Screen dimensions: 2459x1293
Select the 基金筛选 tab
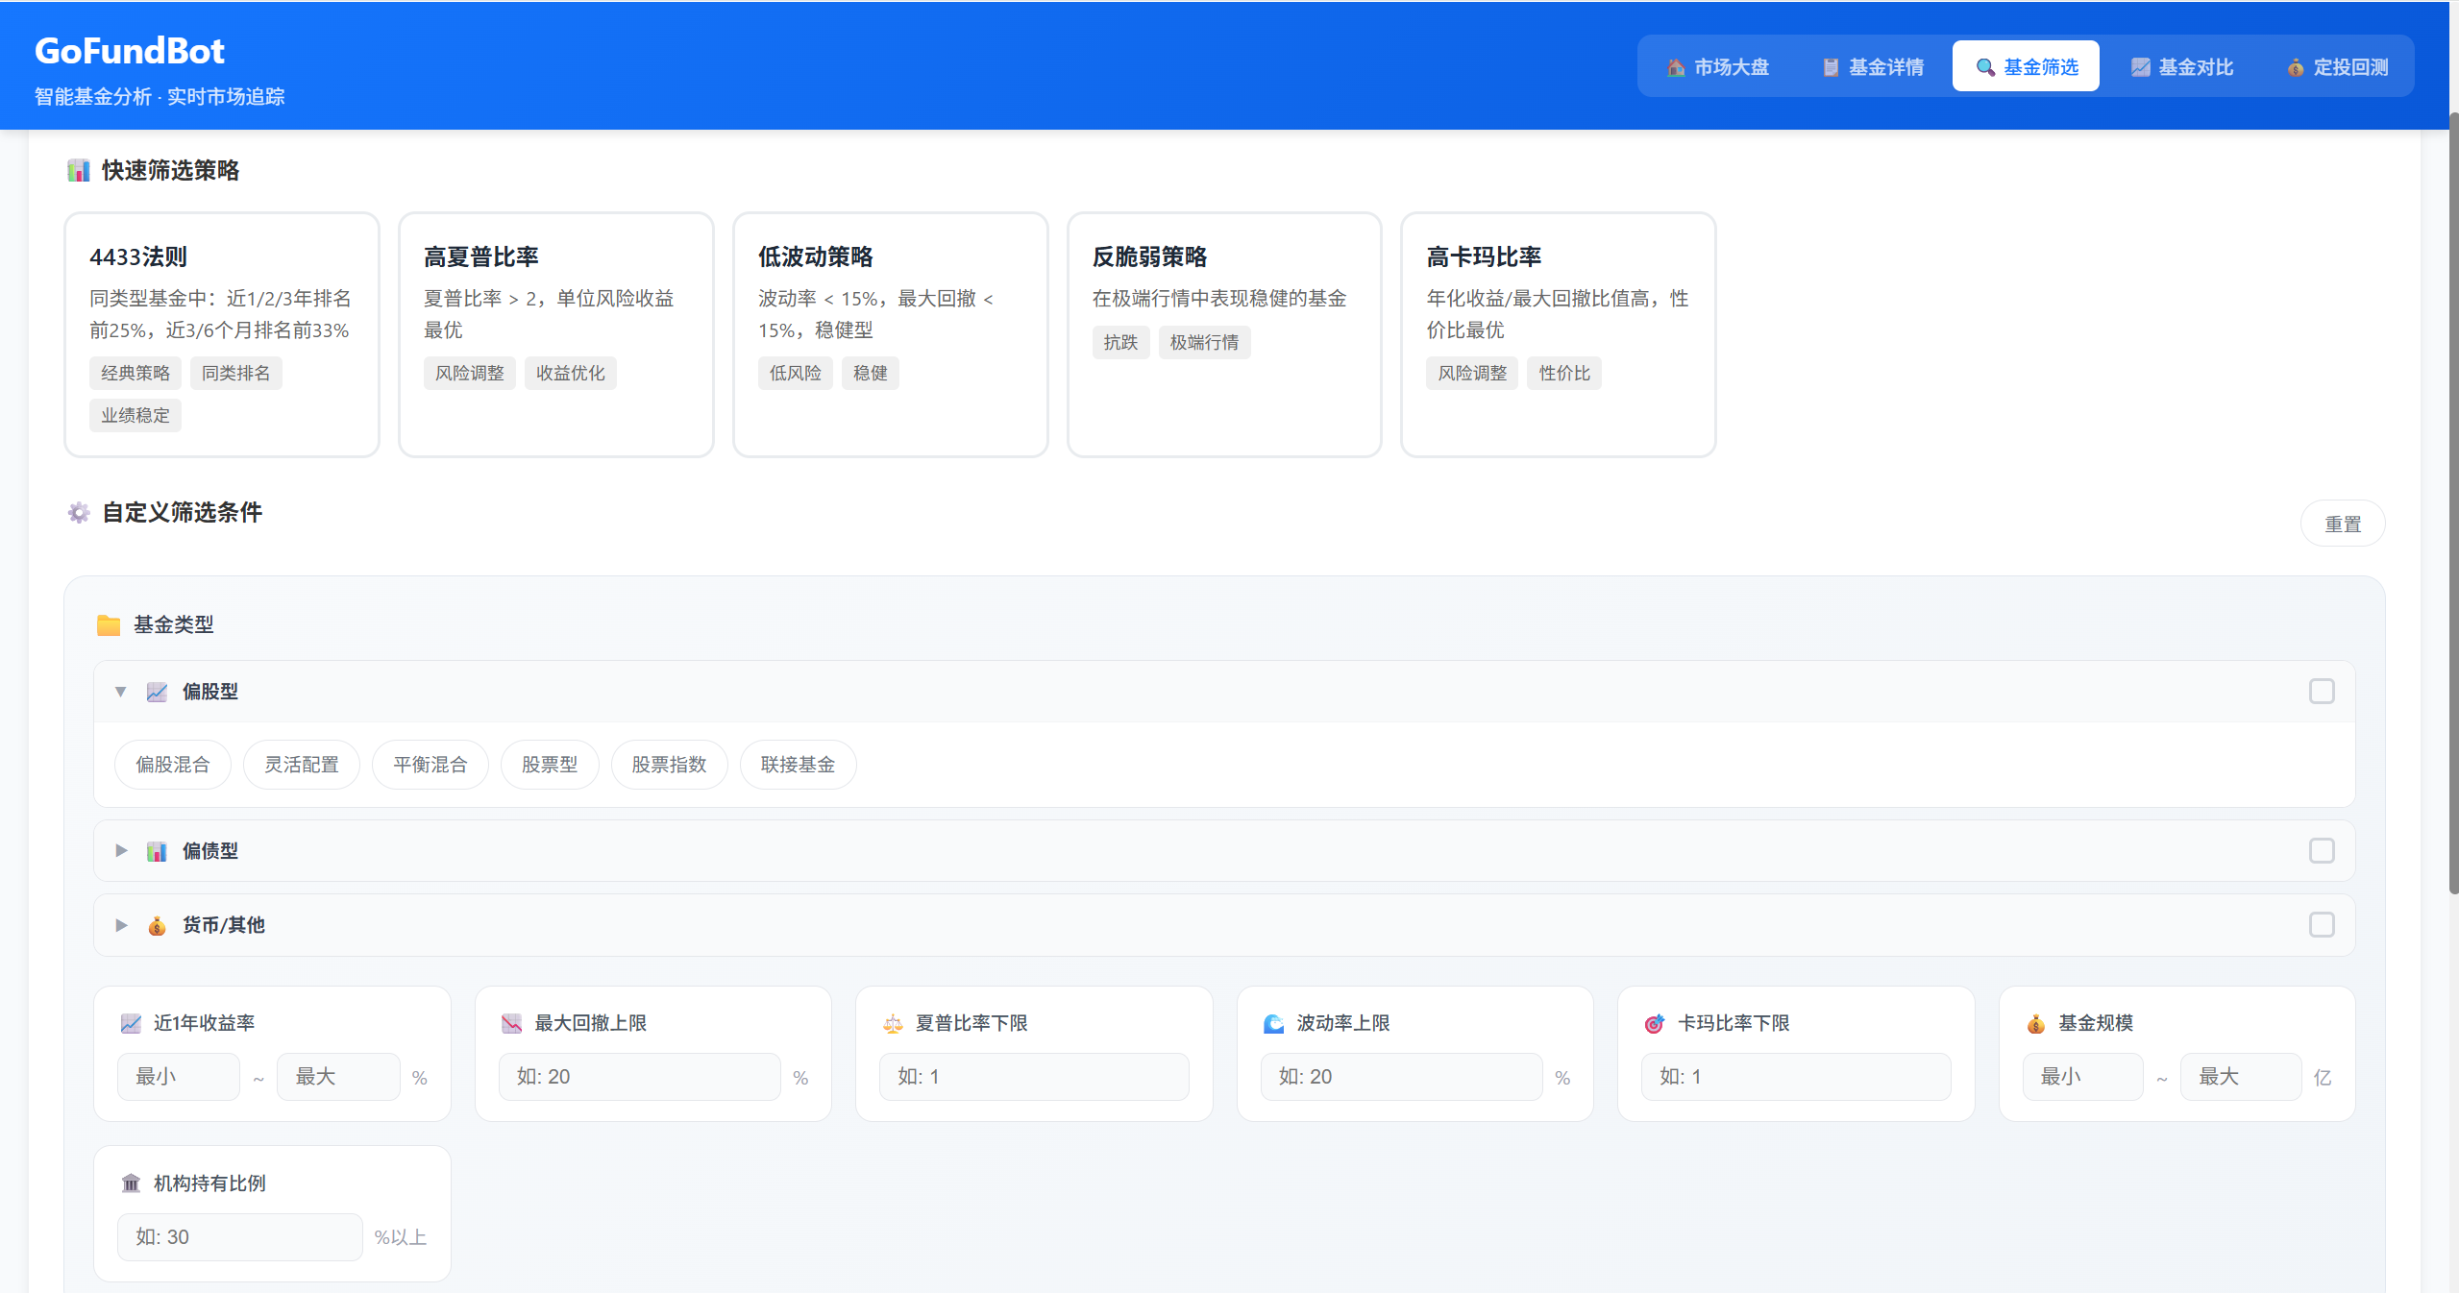click(x=2026, y=66)
